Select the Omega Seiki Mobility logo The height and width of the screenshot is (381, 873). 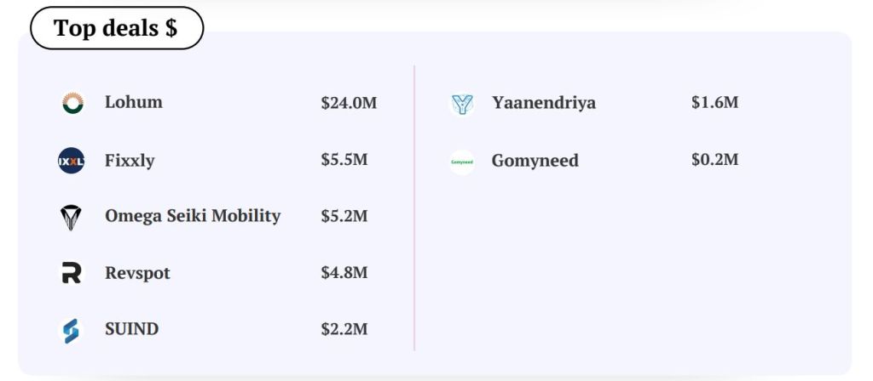(71, 217)
